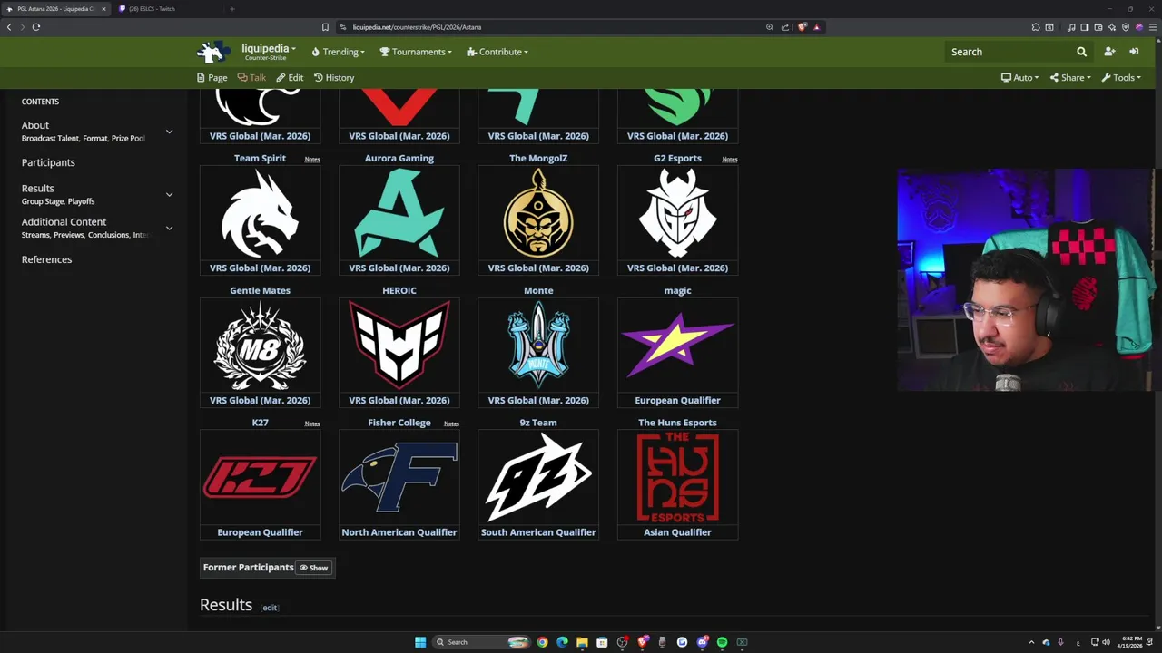The height and width of the screenshot is (653, 1162).
Task: Open the Trending dropdown menu
Action: click(338, 52)
